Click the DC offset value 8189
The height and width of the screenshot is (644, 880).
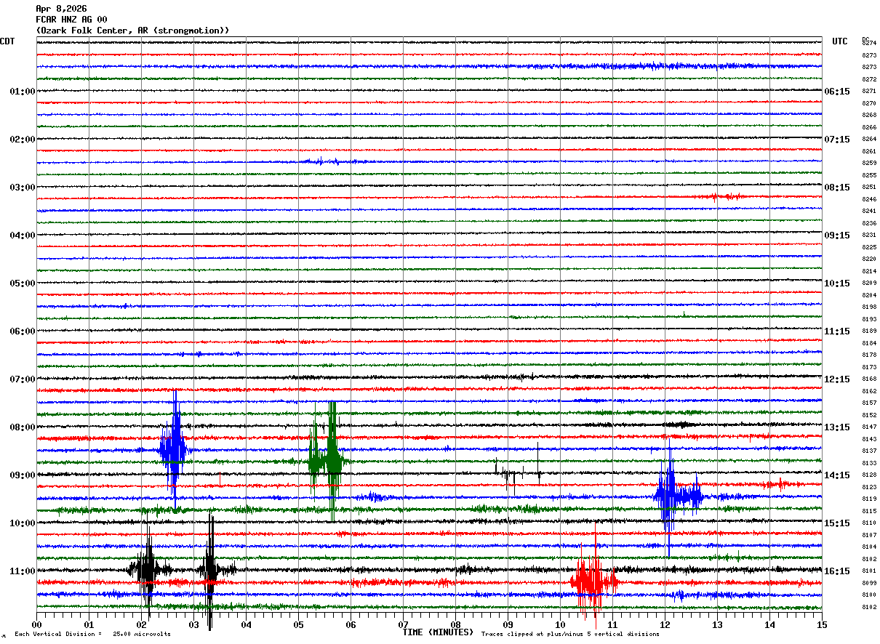pyautogui.click(x=869, y=331)
